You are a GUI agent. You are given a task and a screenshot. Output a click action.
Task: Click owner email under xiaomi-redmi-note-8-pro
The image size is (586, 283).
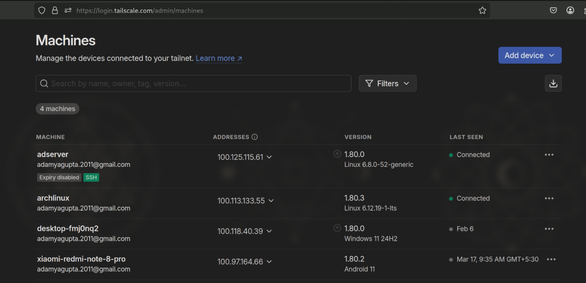84,269
